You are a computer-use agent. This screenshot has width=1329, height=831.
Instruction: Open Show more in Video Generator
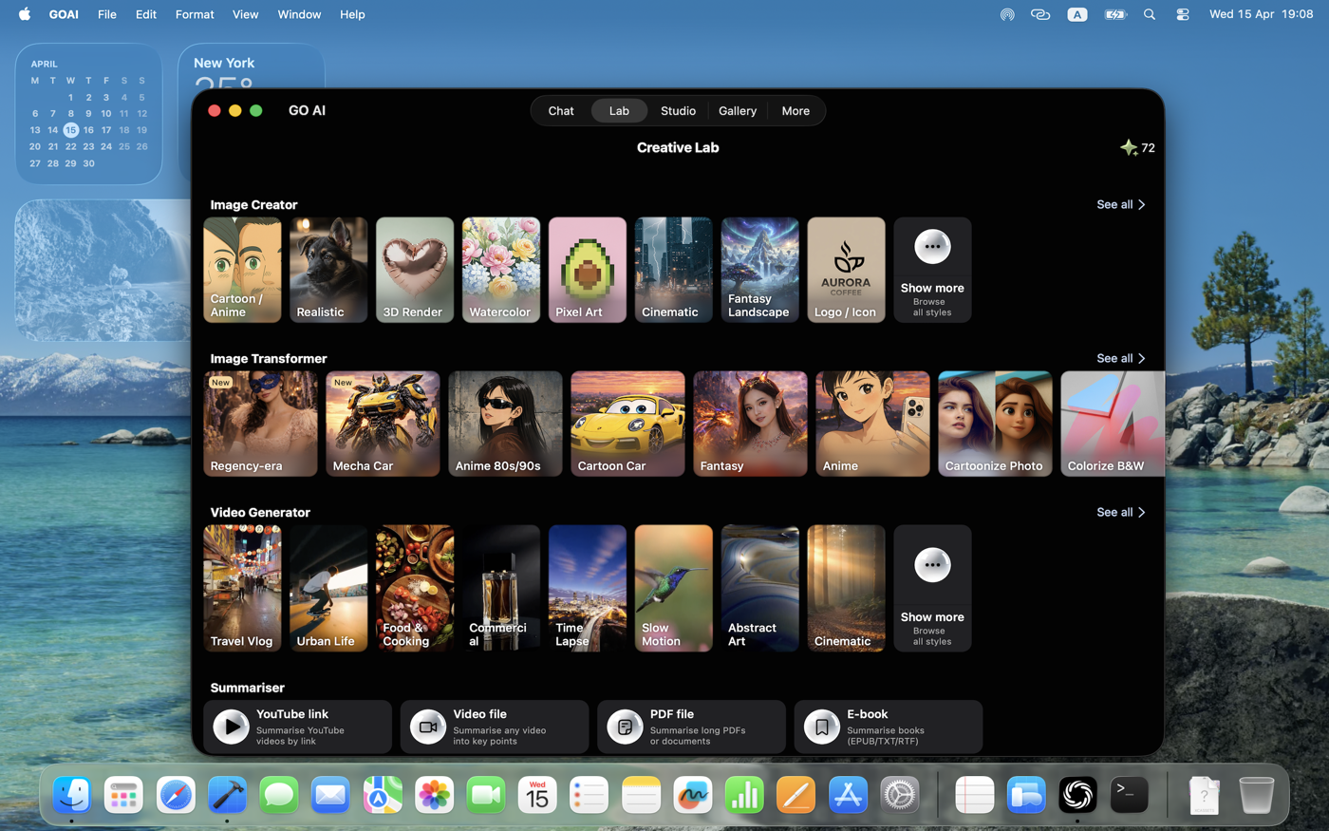click(x=932, y=588)
